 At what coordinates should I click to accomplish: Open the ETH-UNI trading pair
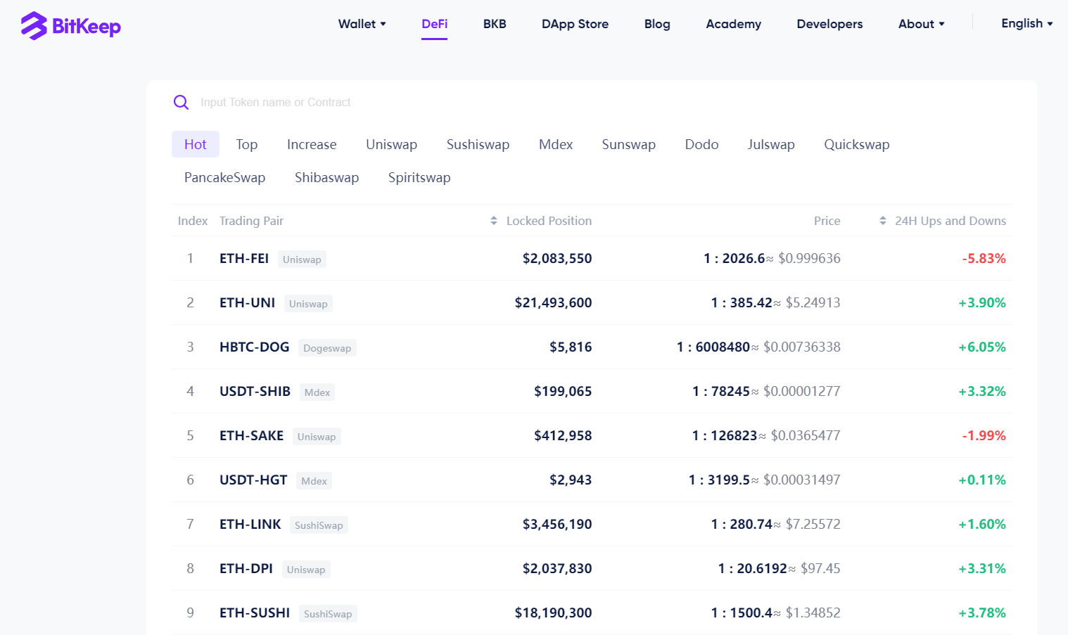click(247, 302)
